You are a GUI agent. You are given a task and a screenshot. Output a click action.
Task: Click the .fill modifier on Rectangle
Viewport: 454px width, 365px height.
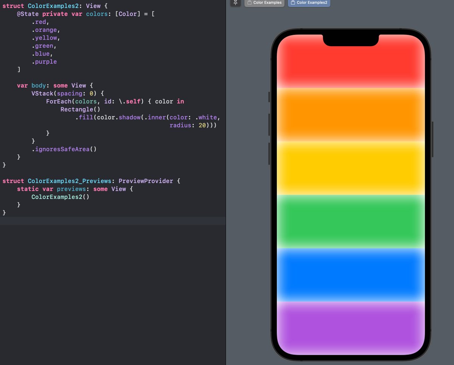(86, 117)
